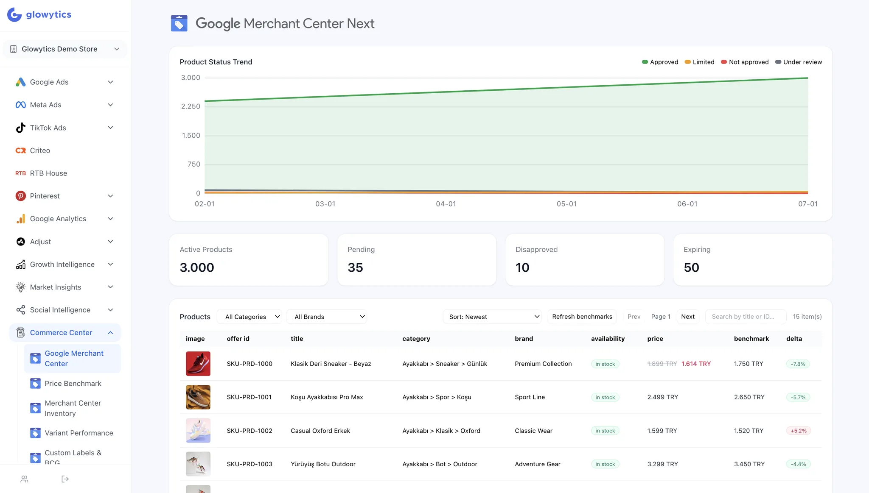This screenshot has height=493, width=869.
Task: Collapse the Commerce Center section chevron
Action: pos(110,333)
